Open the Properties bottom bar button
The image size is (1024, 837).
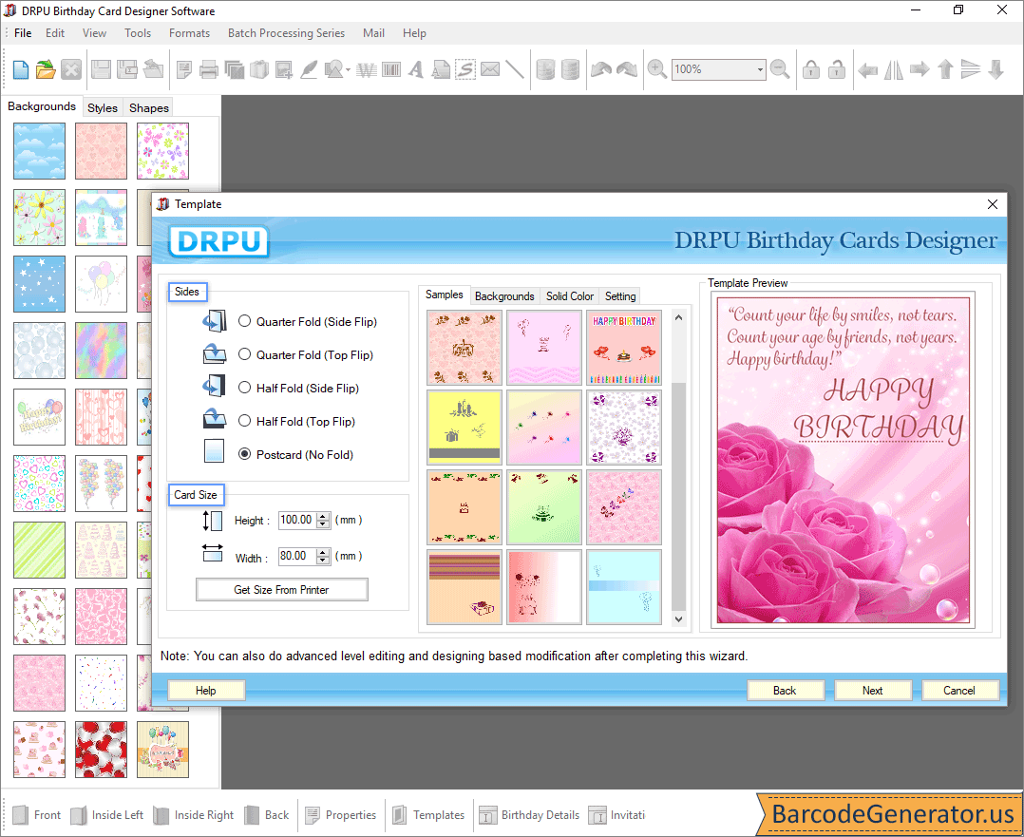341,815
